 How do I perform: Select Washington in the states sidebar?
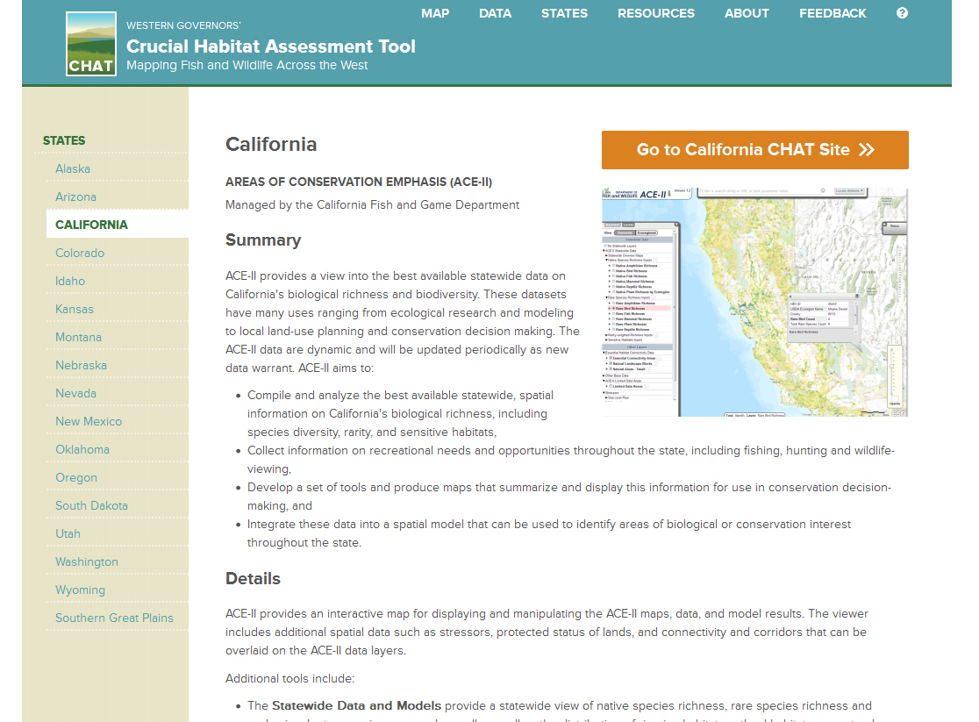[x=87, y=562]
